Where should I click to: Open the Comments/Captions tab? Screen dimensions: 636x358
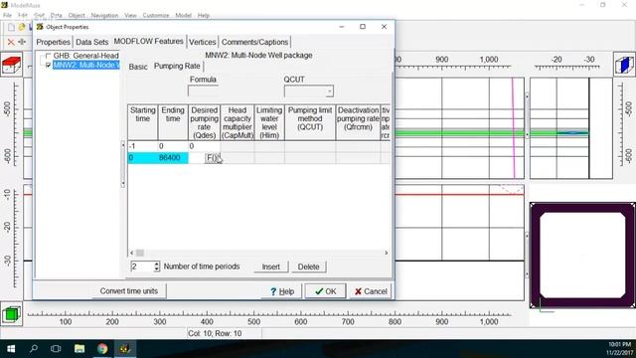(x=254, y=42)
